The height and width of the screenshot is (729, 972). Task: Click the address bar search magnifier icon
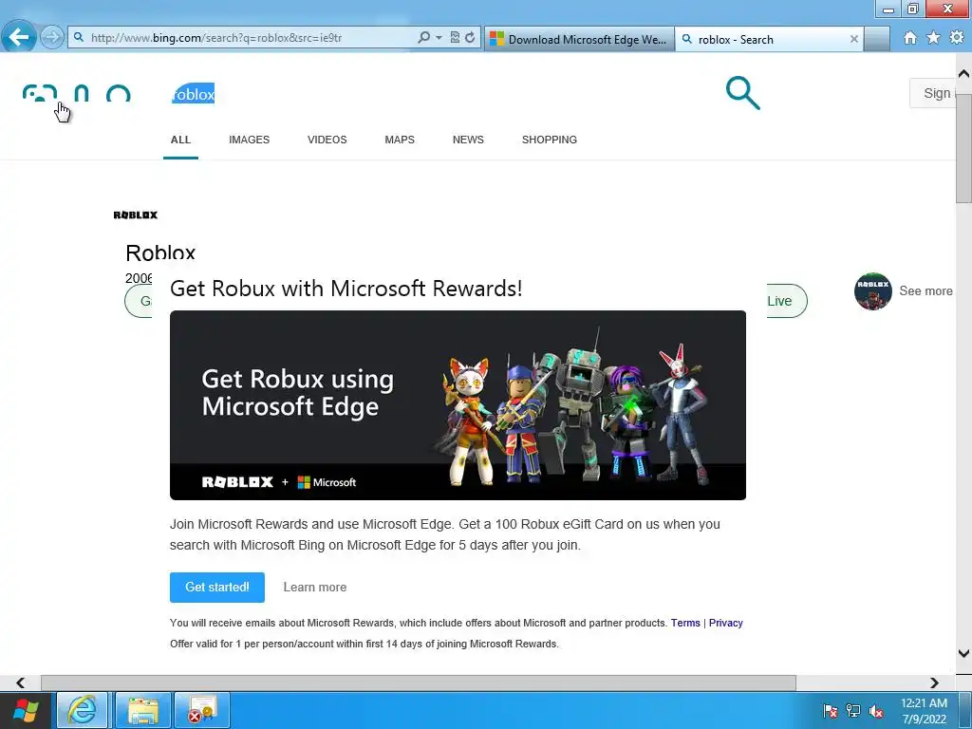click(424, 38)
